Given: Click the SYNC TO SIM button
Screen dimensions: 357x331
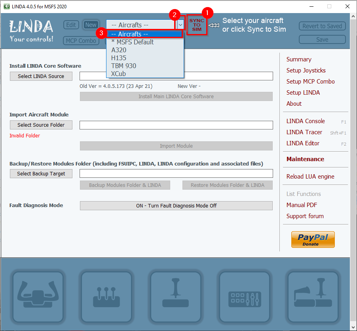Looking at the screenshot, I should [x=197, y=25].
